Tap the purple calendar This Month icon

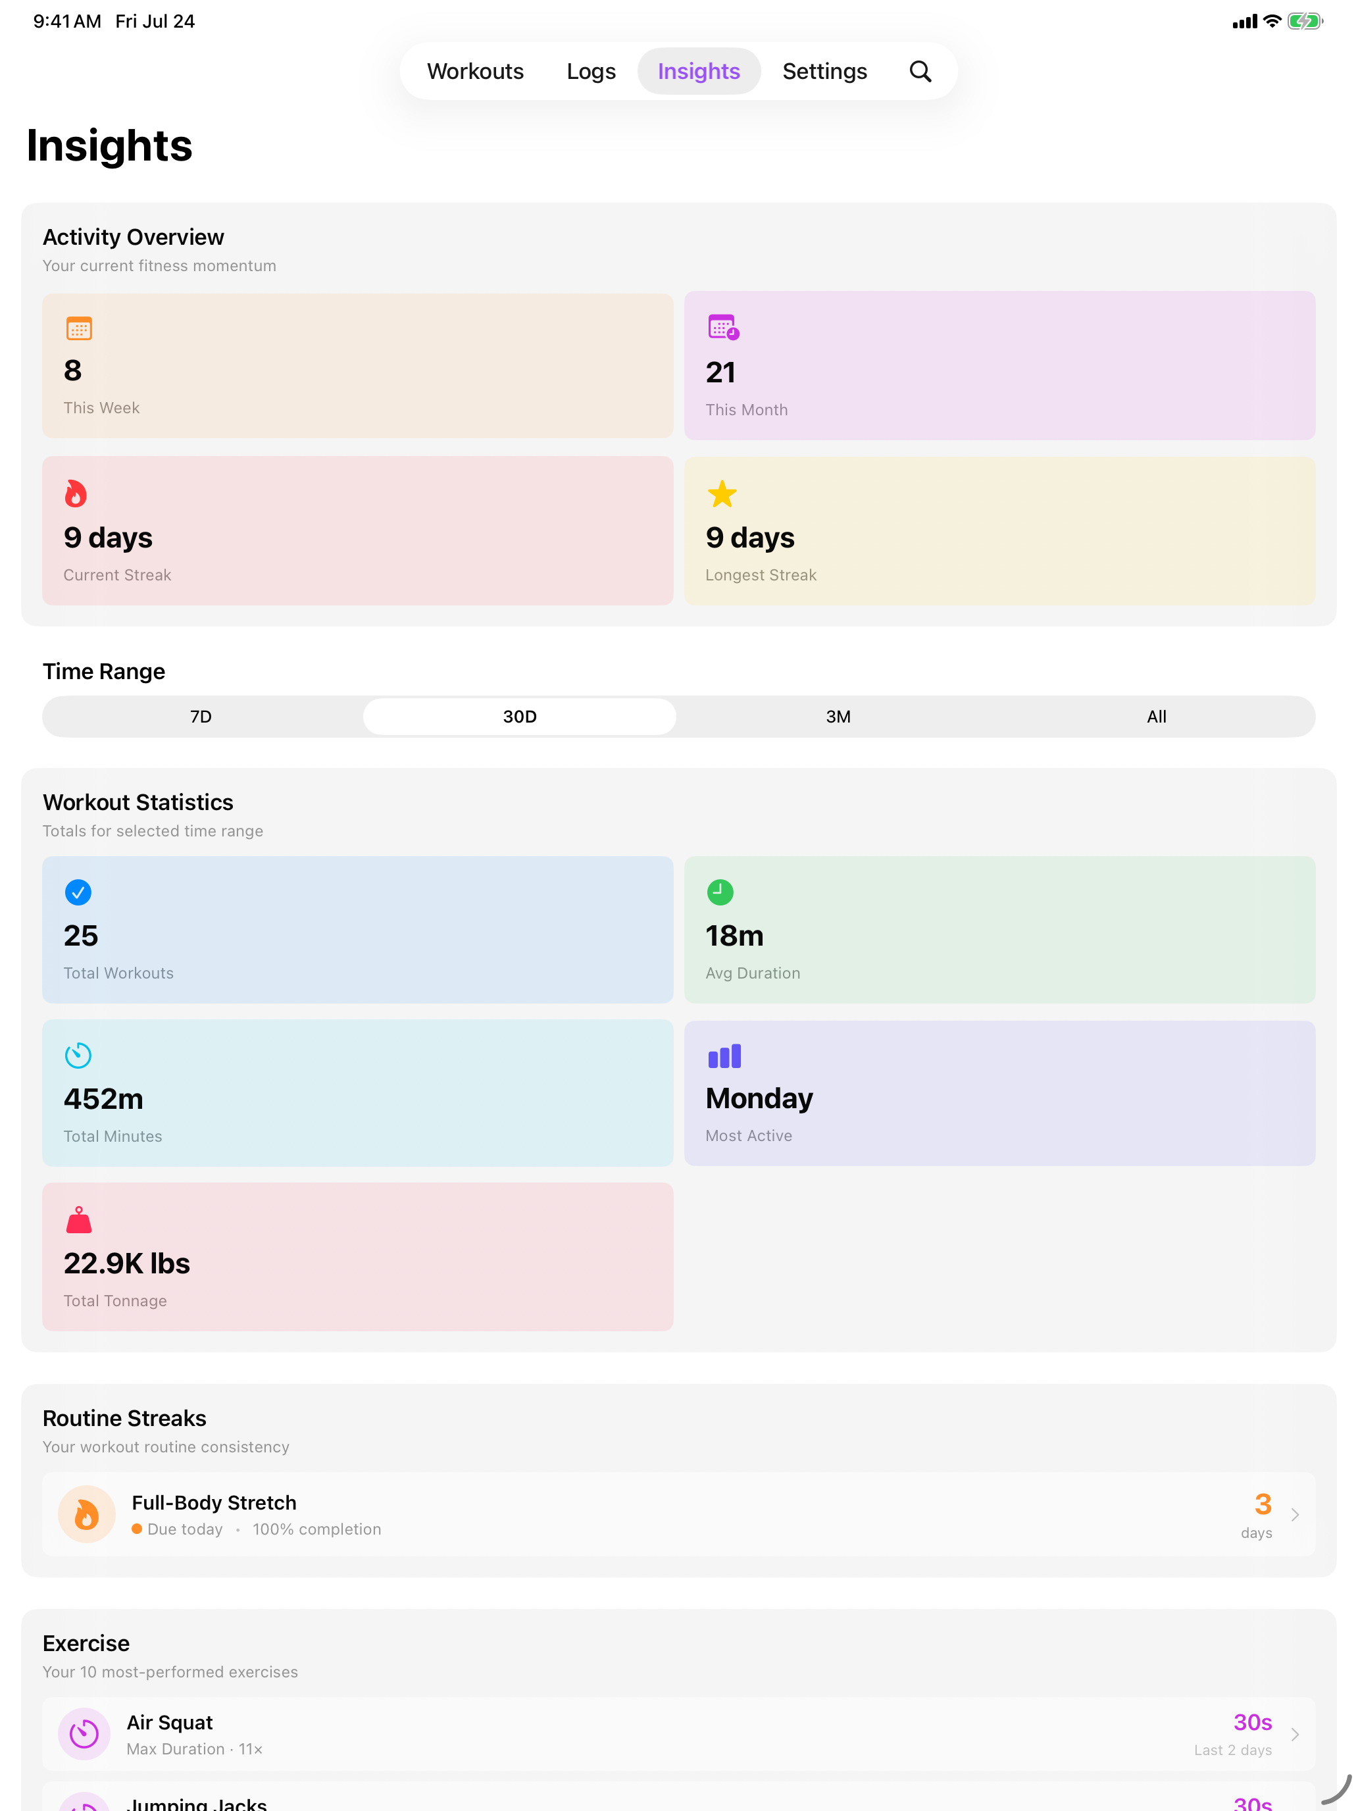tap(723, 328)
